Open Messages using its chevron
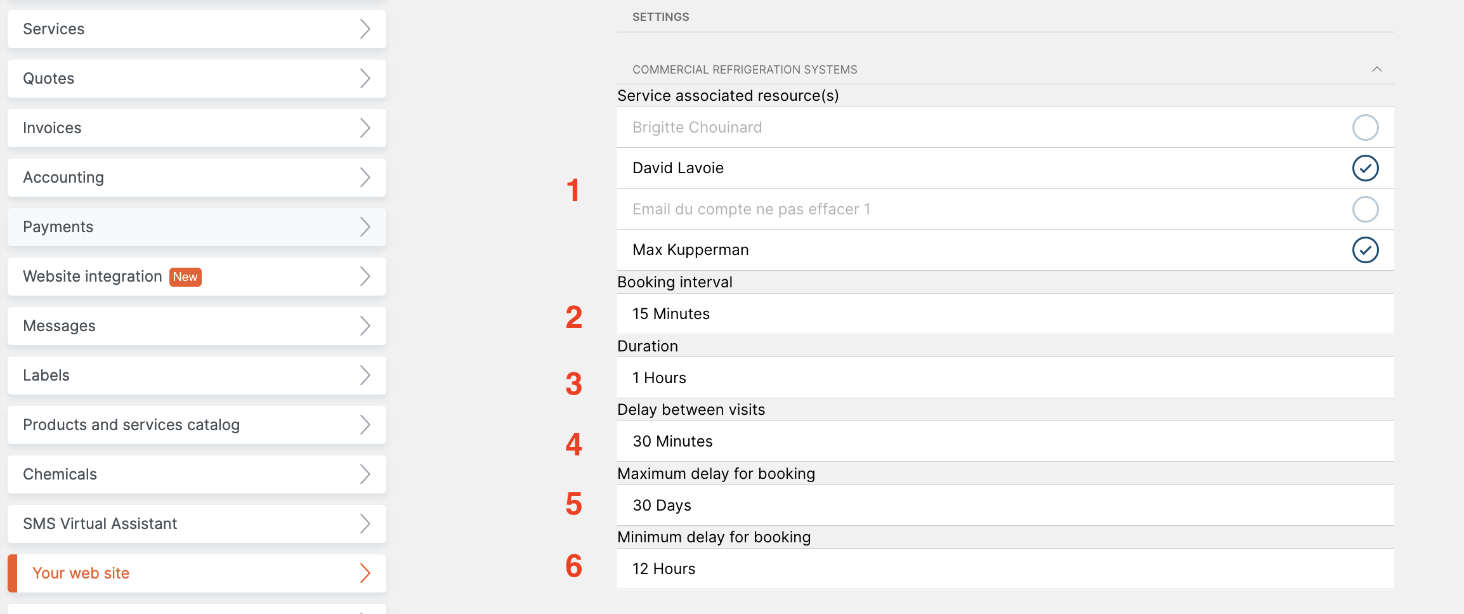Screen dimensions: 1464x614 pyautogui.click(x=365, y=325)
